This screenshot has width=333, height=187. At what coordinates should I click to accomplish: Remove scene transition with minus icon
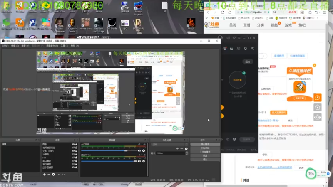click(181, 149)
